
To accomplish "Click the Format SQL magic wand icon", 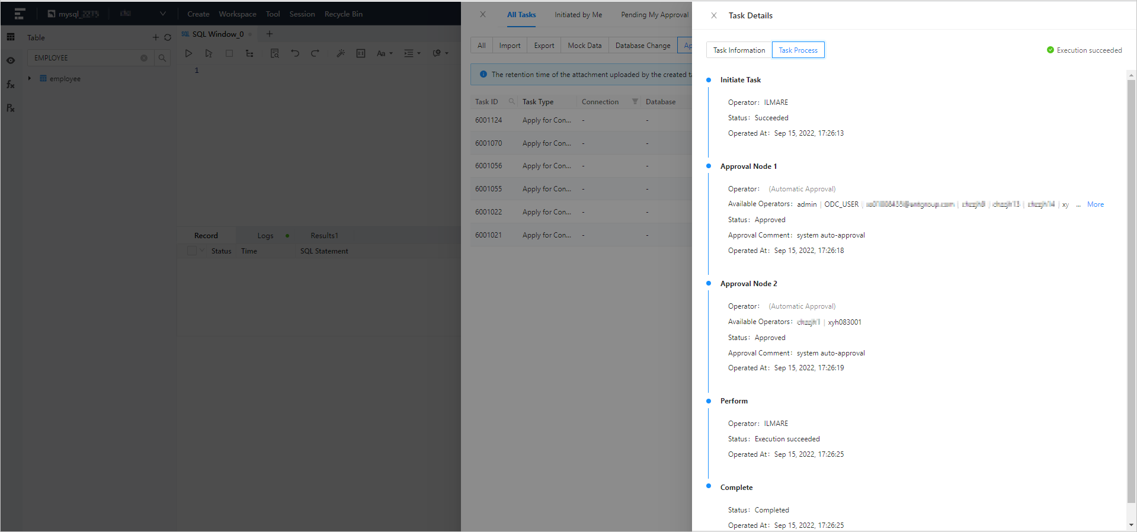I will tap(341, 53).
